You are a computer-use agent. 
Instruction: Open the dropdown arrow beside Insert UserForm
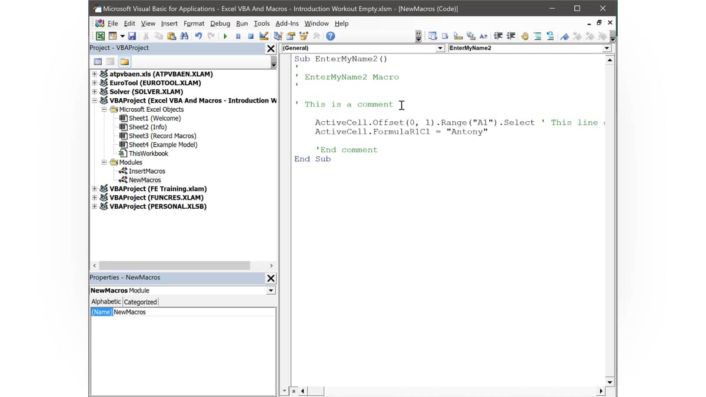122,36
